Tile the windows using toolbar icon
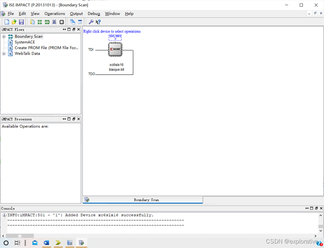324x248 pixels. [80, 22]
